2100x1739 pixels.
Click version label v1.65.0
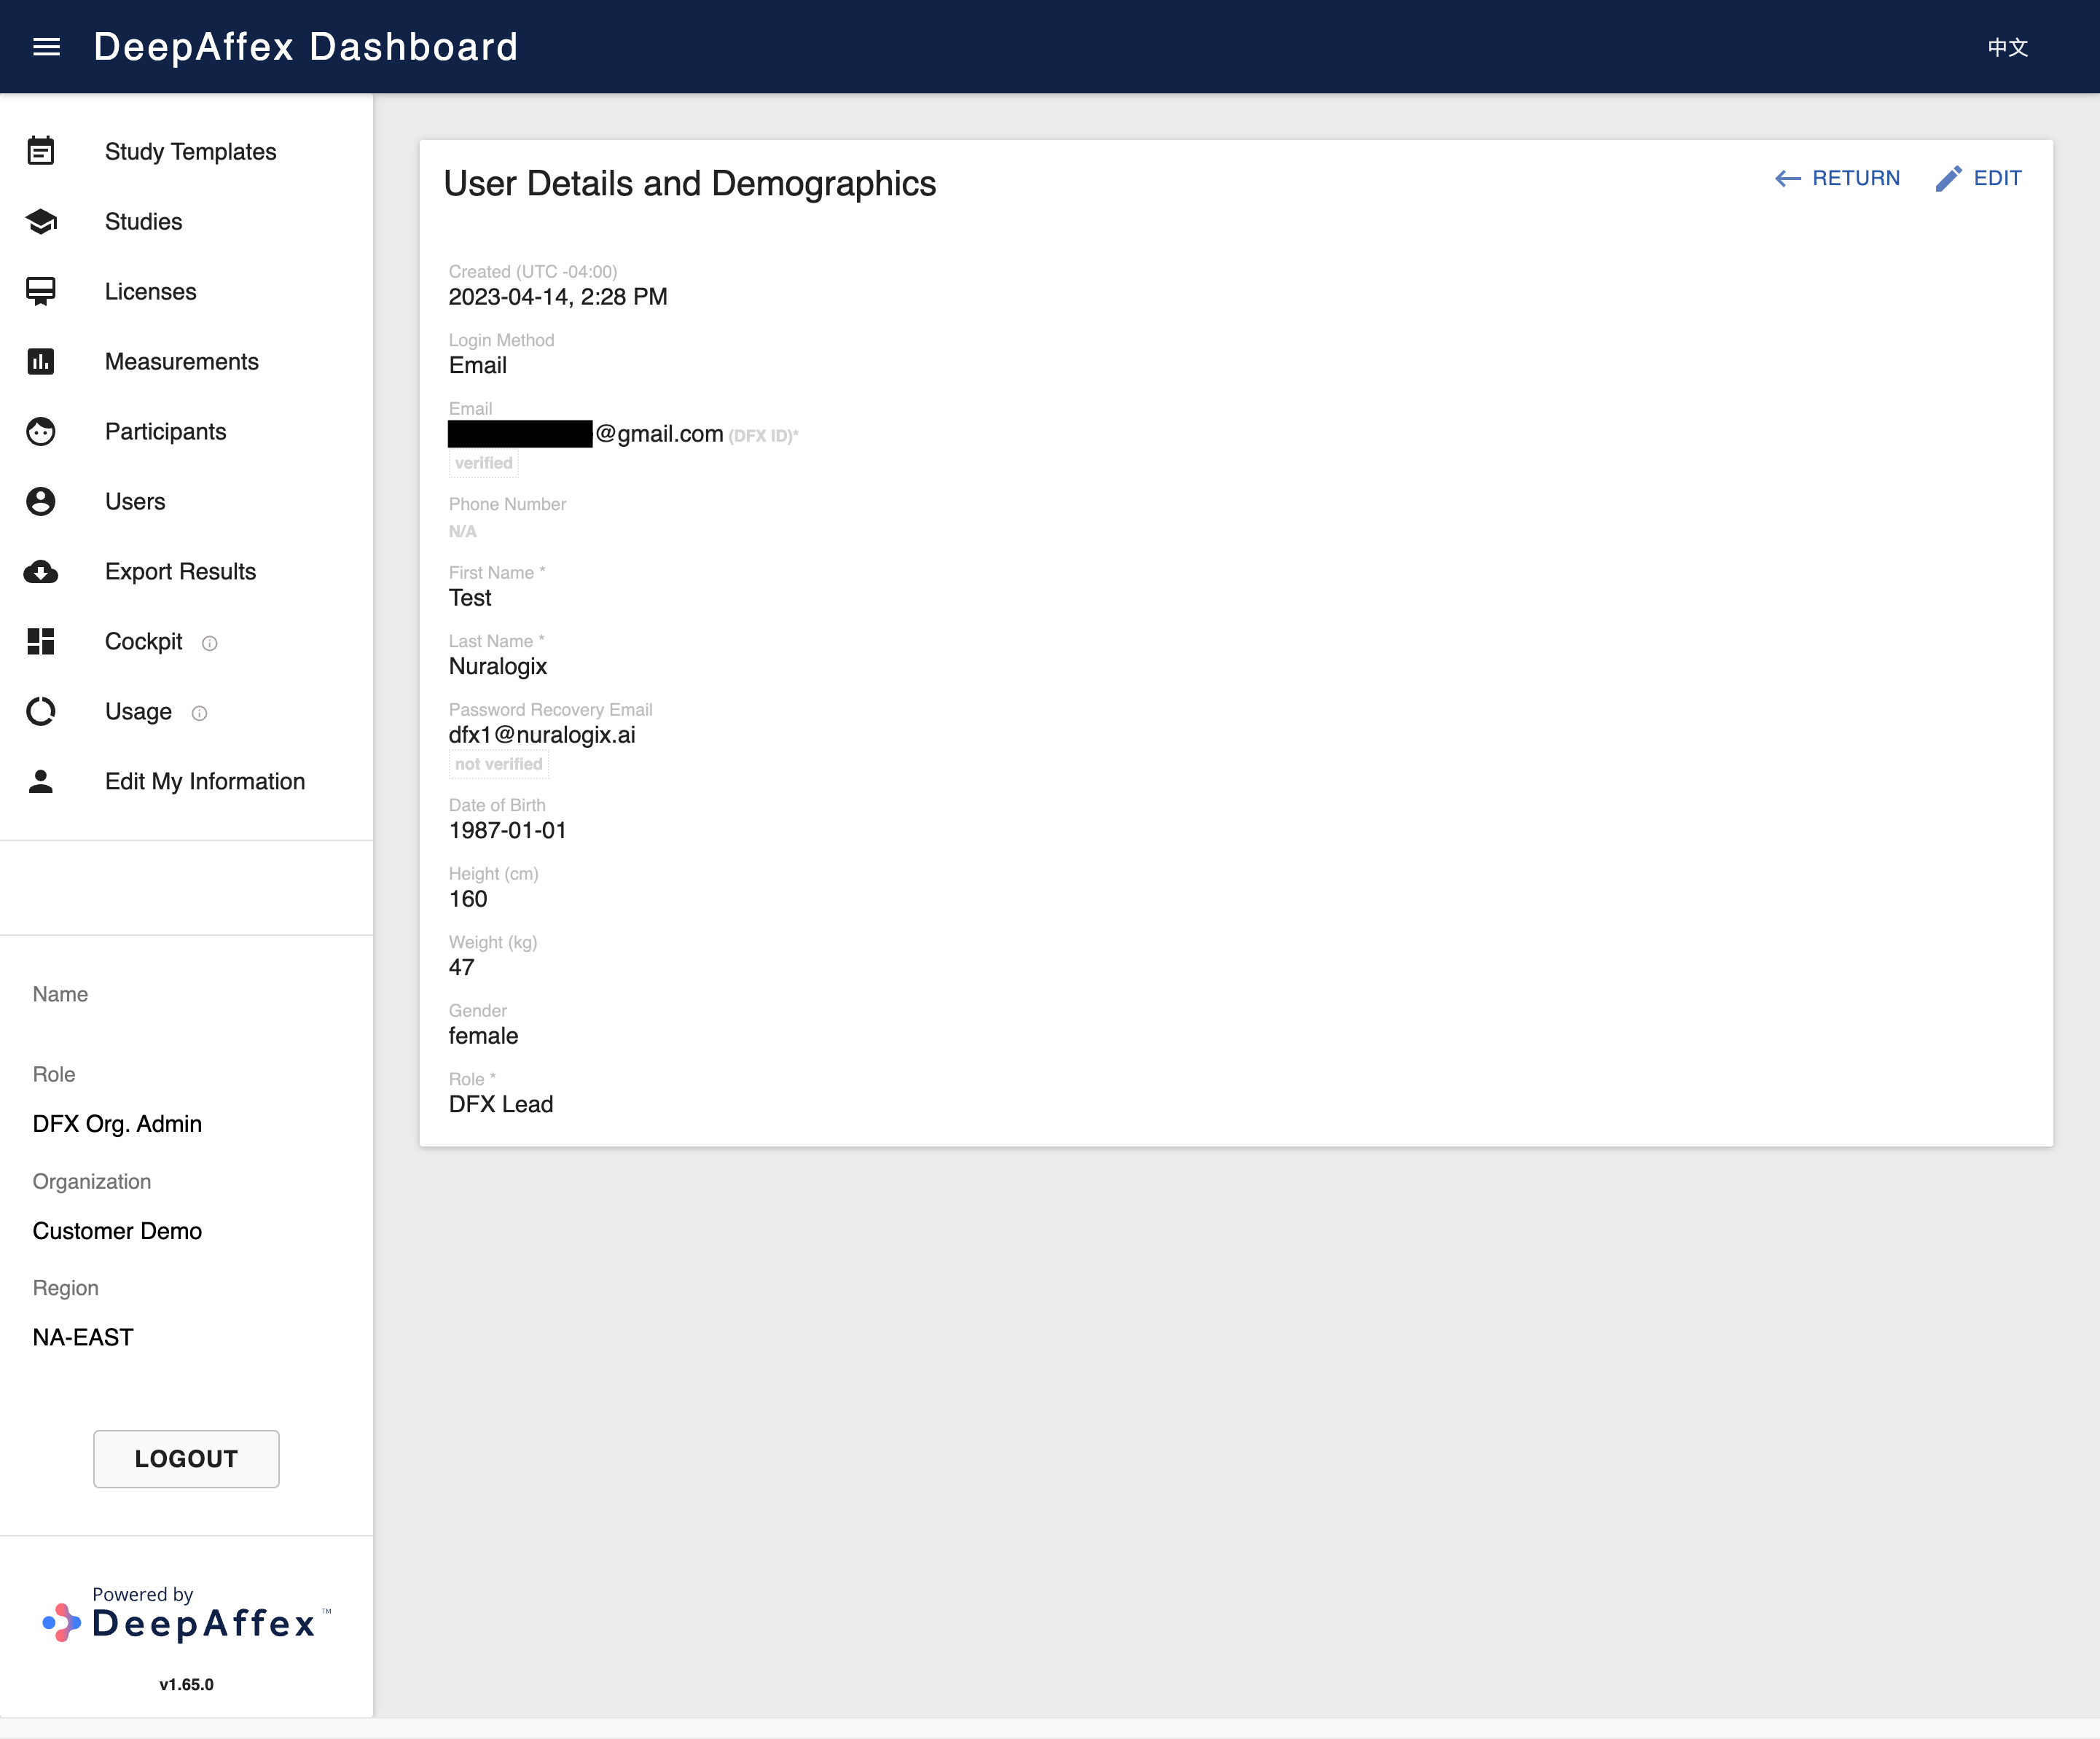point(187,1685)
